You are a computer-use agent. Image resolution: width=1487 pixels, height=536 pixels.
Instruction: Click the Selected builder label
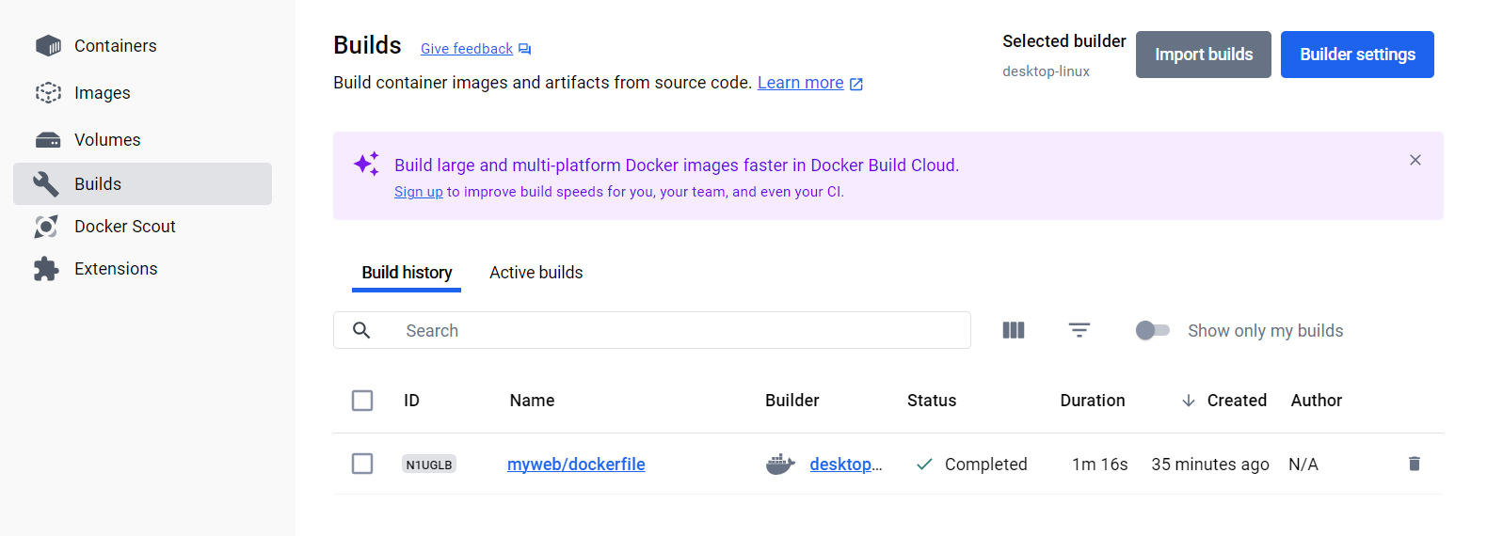[1064, 41]
